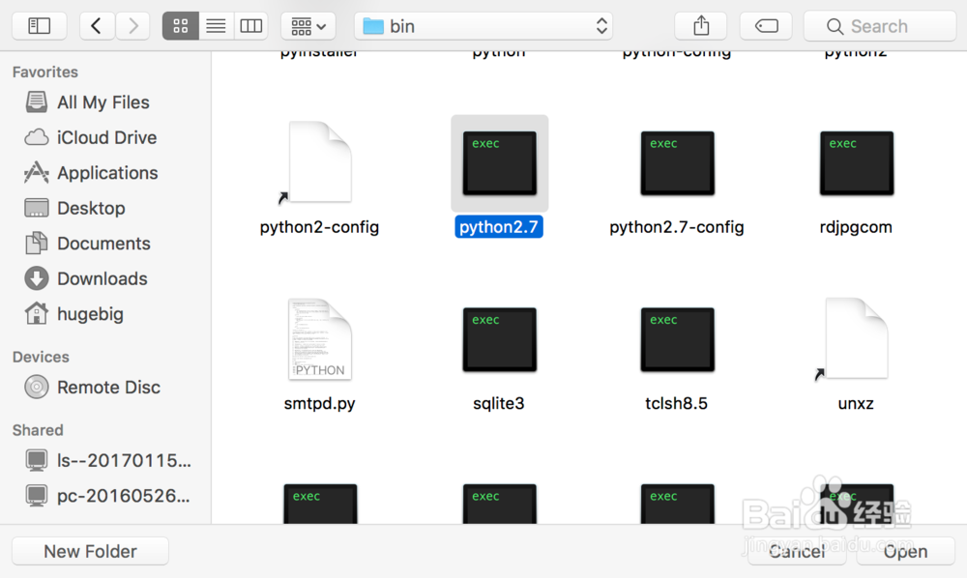Click the Applications sidebar icon
The height and width of the screenshot is (578, 967).
click(x=37, y=173)
